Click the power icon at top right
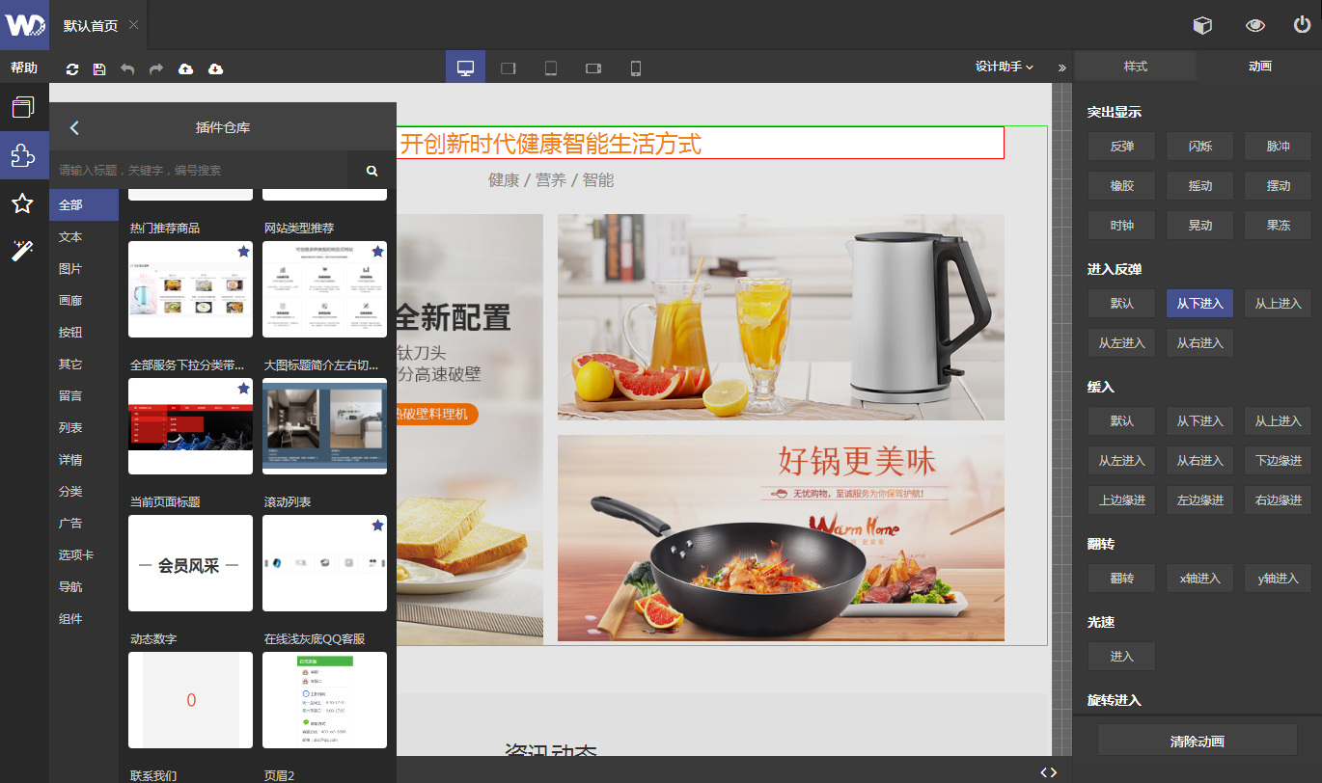 point(1302,25)
